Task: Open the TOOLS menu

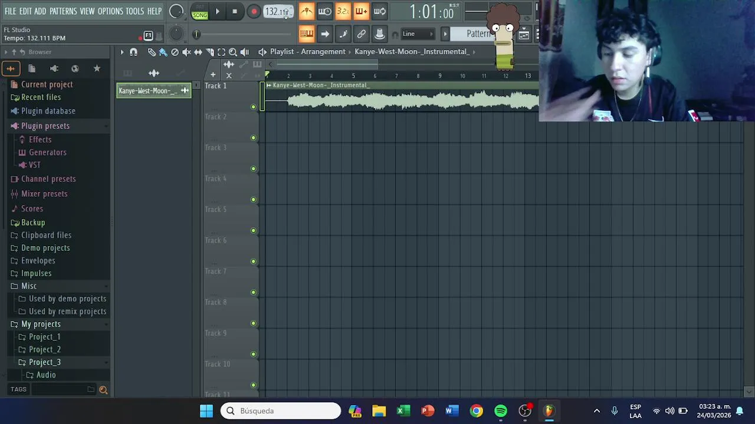Action: (134, 11)
